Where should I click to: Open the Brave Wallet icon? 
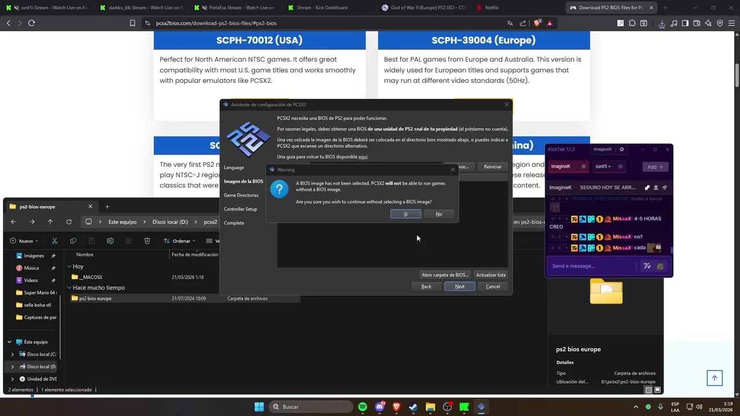click(697, 23)
